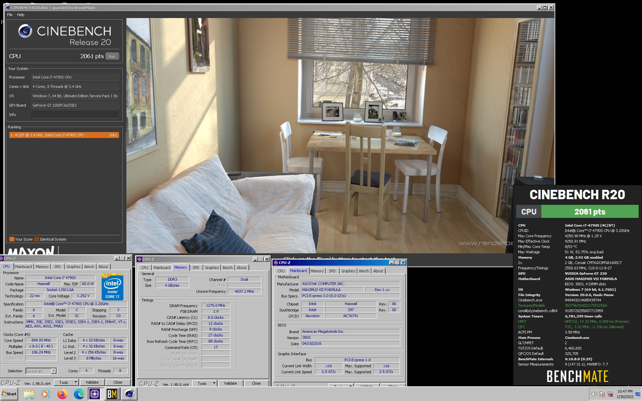Open Firefox from the taskbar
This screenshot has width=642, height=401.
62,394
